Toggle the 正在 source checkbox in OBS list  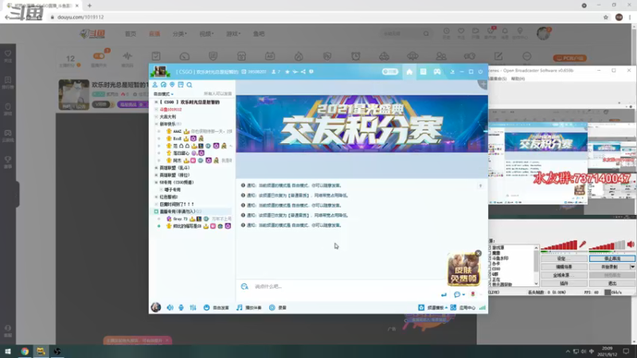[x=490, y=279]
